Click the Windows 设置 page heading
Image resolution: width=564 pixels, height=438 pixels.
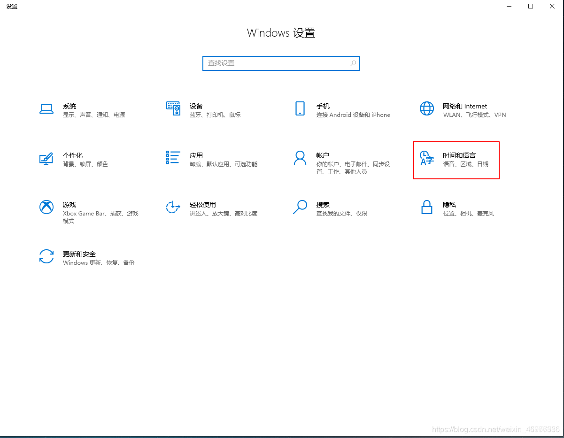281,33
